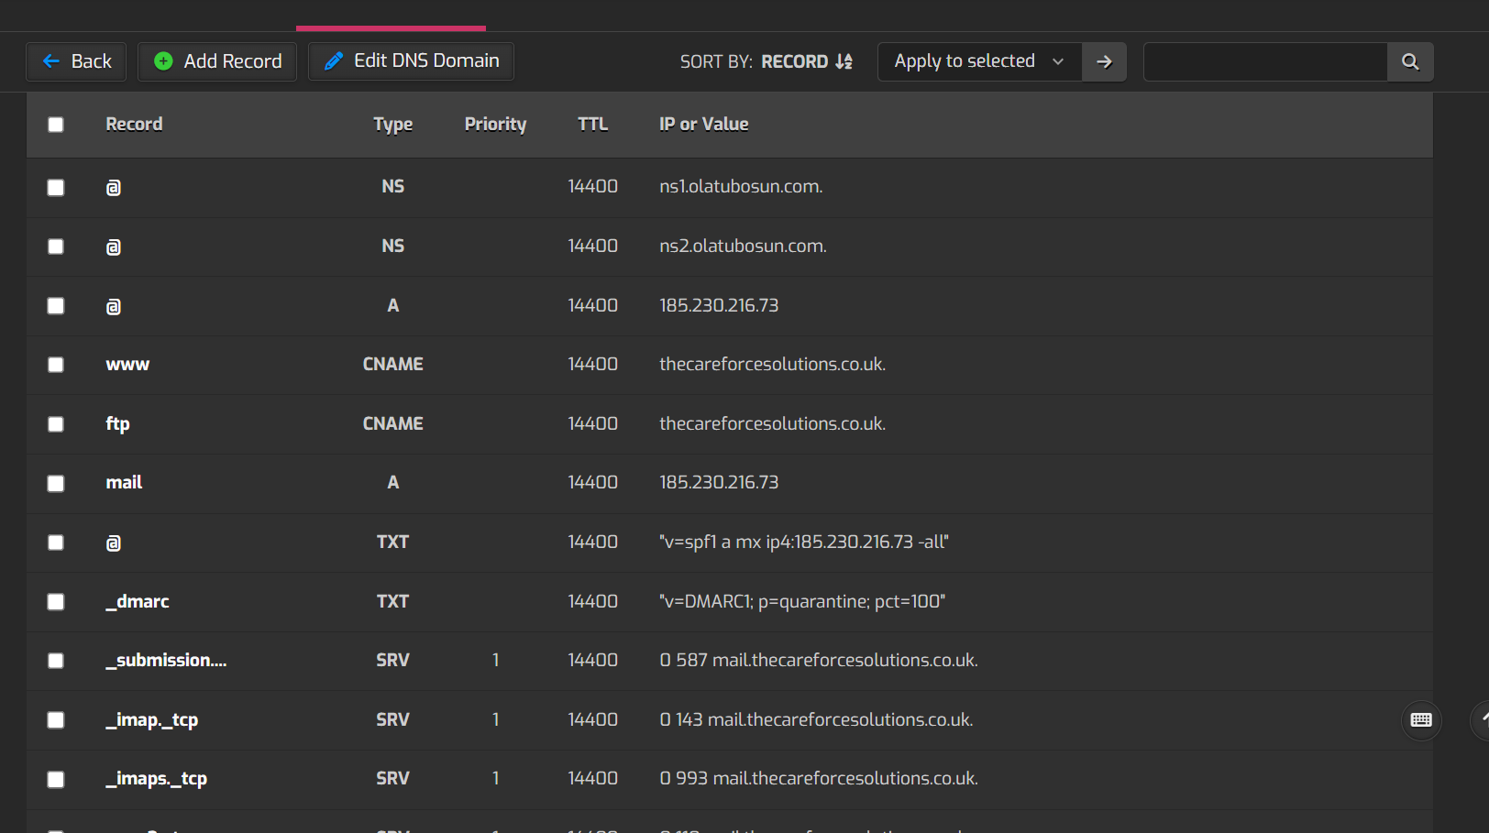Select the _dmarc TXT record checkbox

pyautogui.click(x=56, y=602)
